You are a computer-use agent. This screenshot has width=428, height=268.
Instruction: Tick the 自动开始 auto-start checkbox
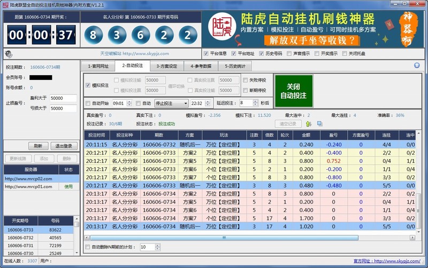(88, 103)
